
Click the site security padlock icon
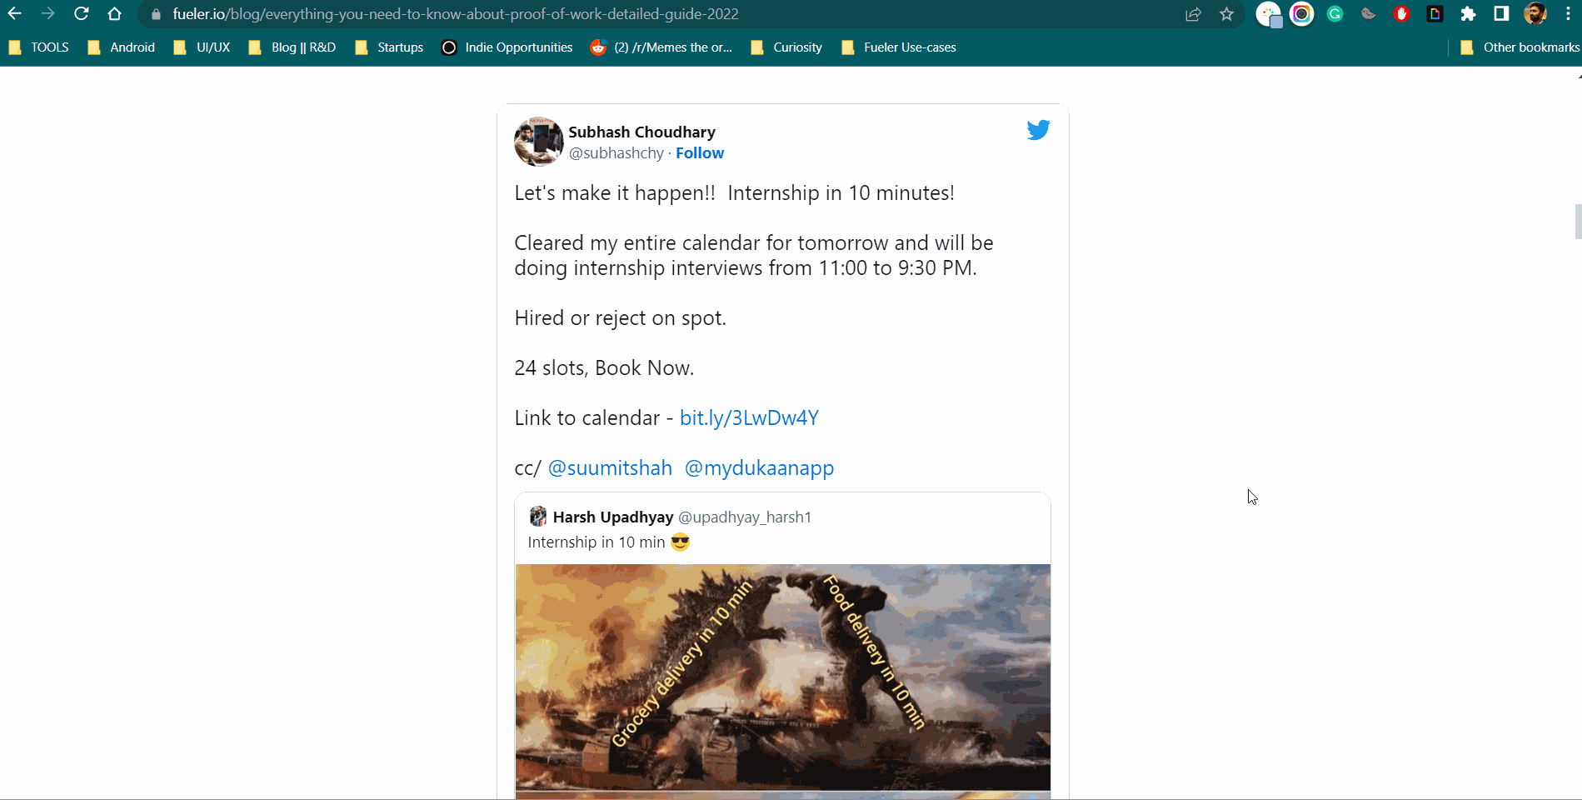(155, 14)
